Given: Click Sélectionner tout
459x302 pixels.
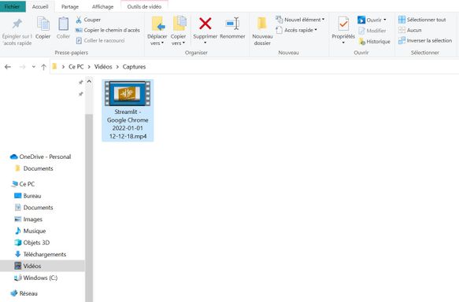Looking at the screenshot, I should pyautogui.click(x=422, y=20).
